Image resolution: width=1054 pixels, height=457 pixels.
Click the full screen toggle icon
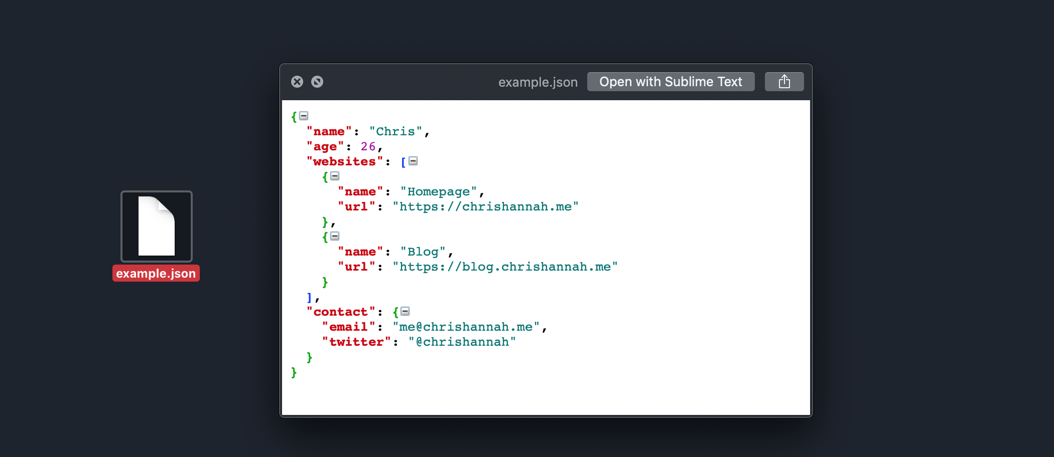pyautogui.click(x=317, y=82)
